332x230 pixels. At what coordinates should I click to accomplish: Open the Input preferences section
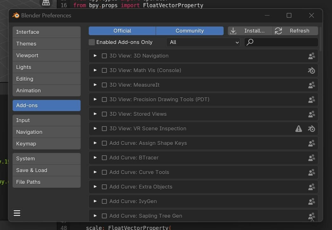click(x=47, y=121)
